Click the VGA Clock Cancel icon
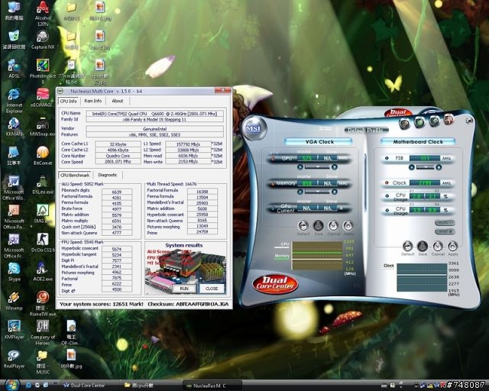The height and width of the screenshot is (391, 489). (333, 225)
